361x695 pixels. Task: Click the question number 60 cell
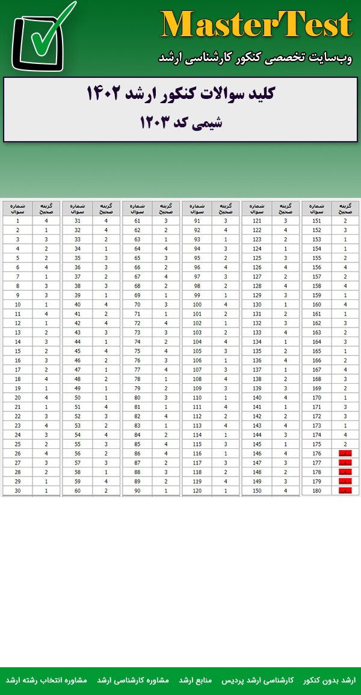click(78, 491)
